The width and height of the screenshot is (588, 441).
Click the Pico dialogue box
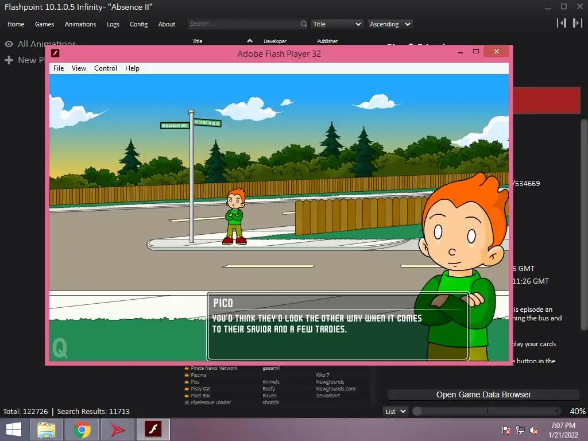[x=338, y=326]
